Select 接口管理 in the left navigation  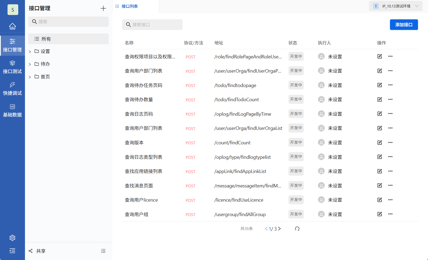click(x=12, y=46)
